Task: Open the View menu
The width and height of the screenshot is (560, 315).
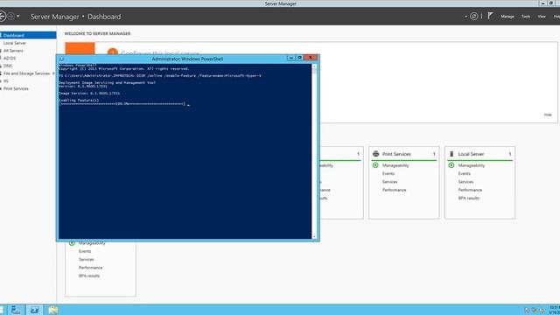Action: click(x=542, y=17)
